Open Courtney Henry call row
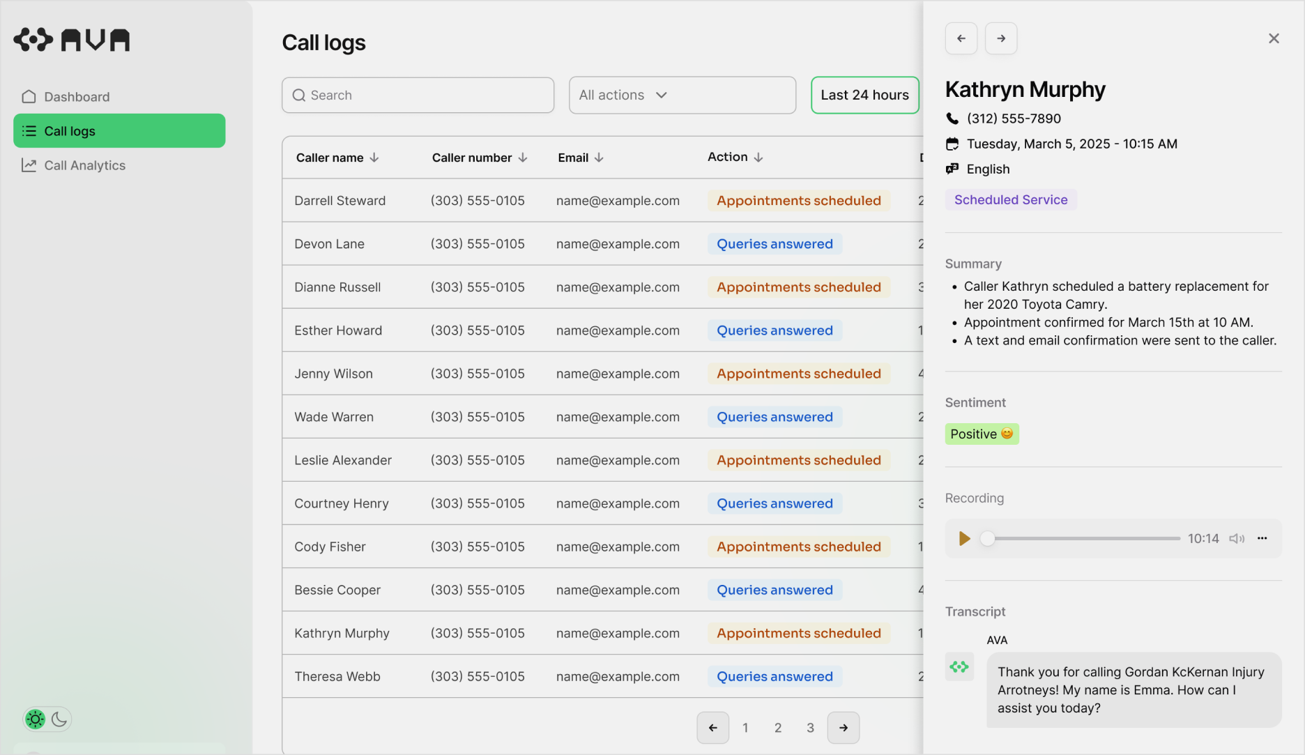 pos(602,503)
